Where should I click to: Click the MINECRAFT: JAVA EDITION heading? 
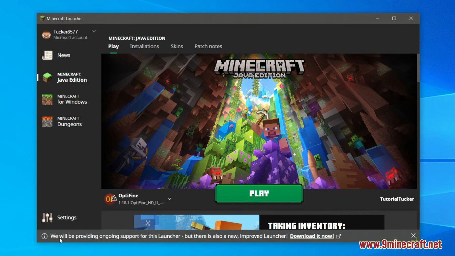[137, 38]
